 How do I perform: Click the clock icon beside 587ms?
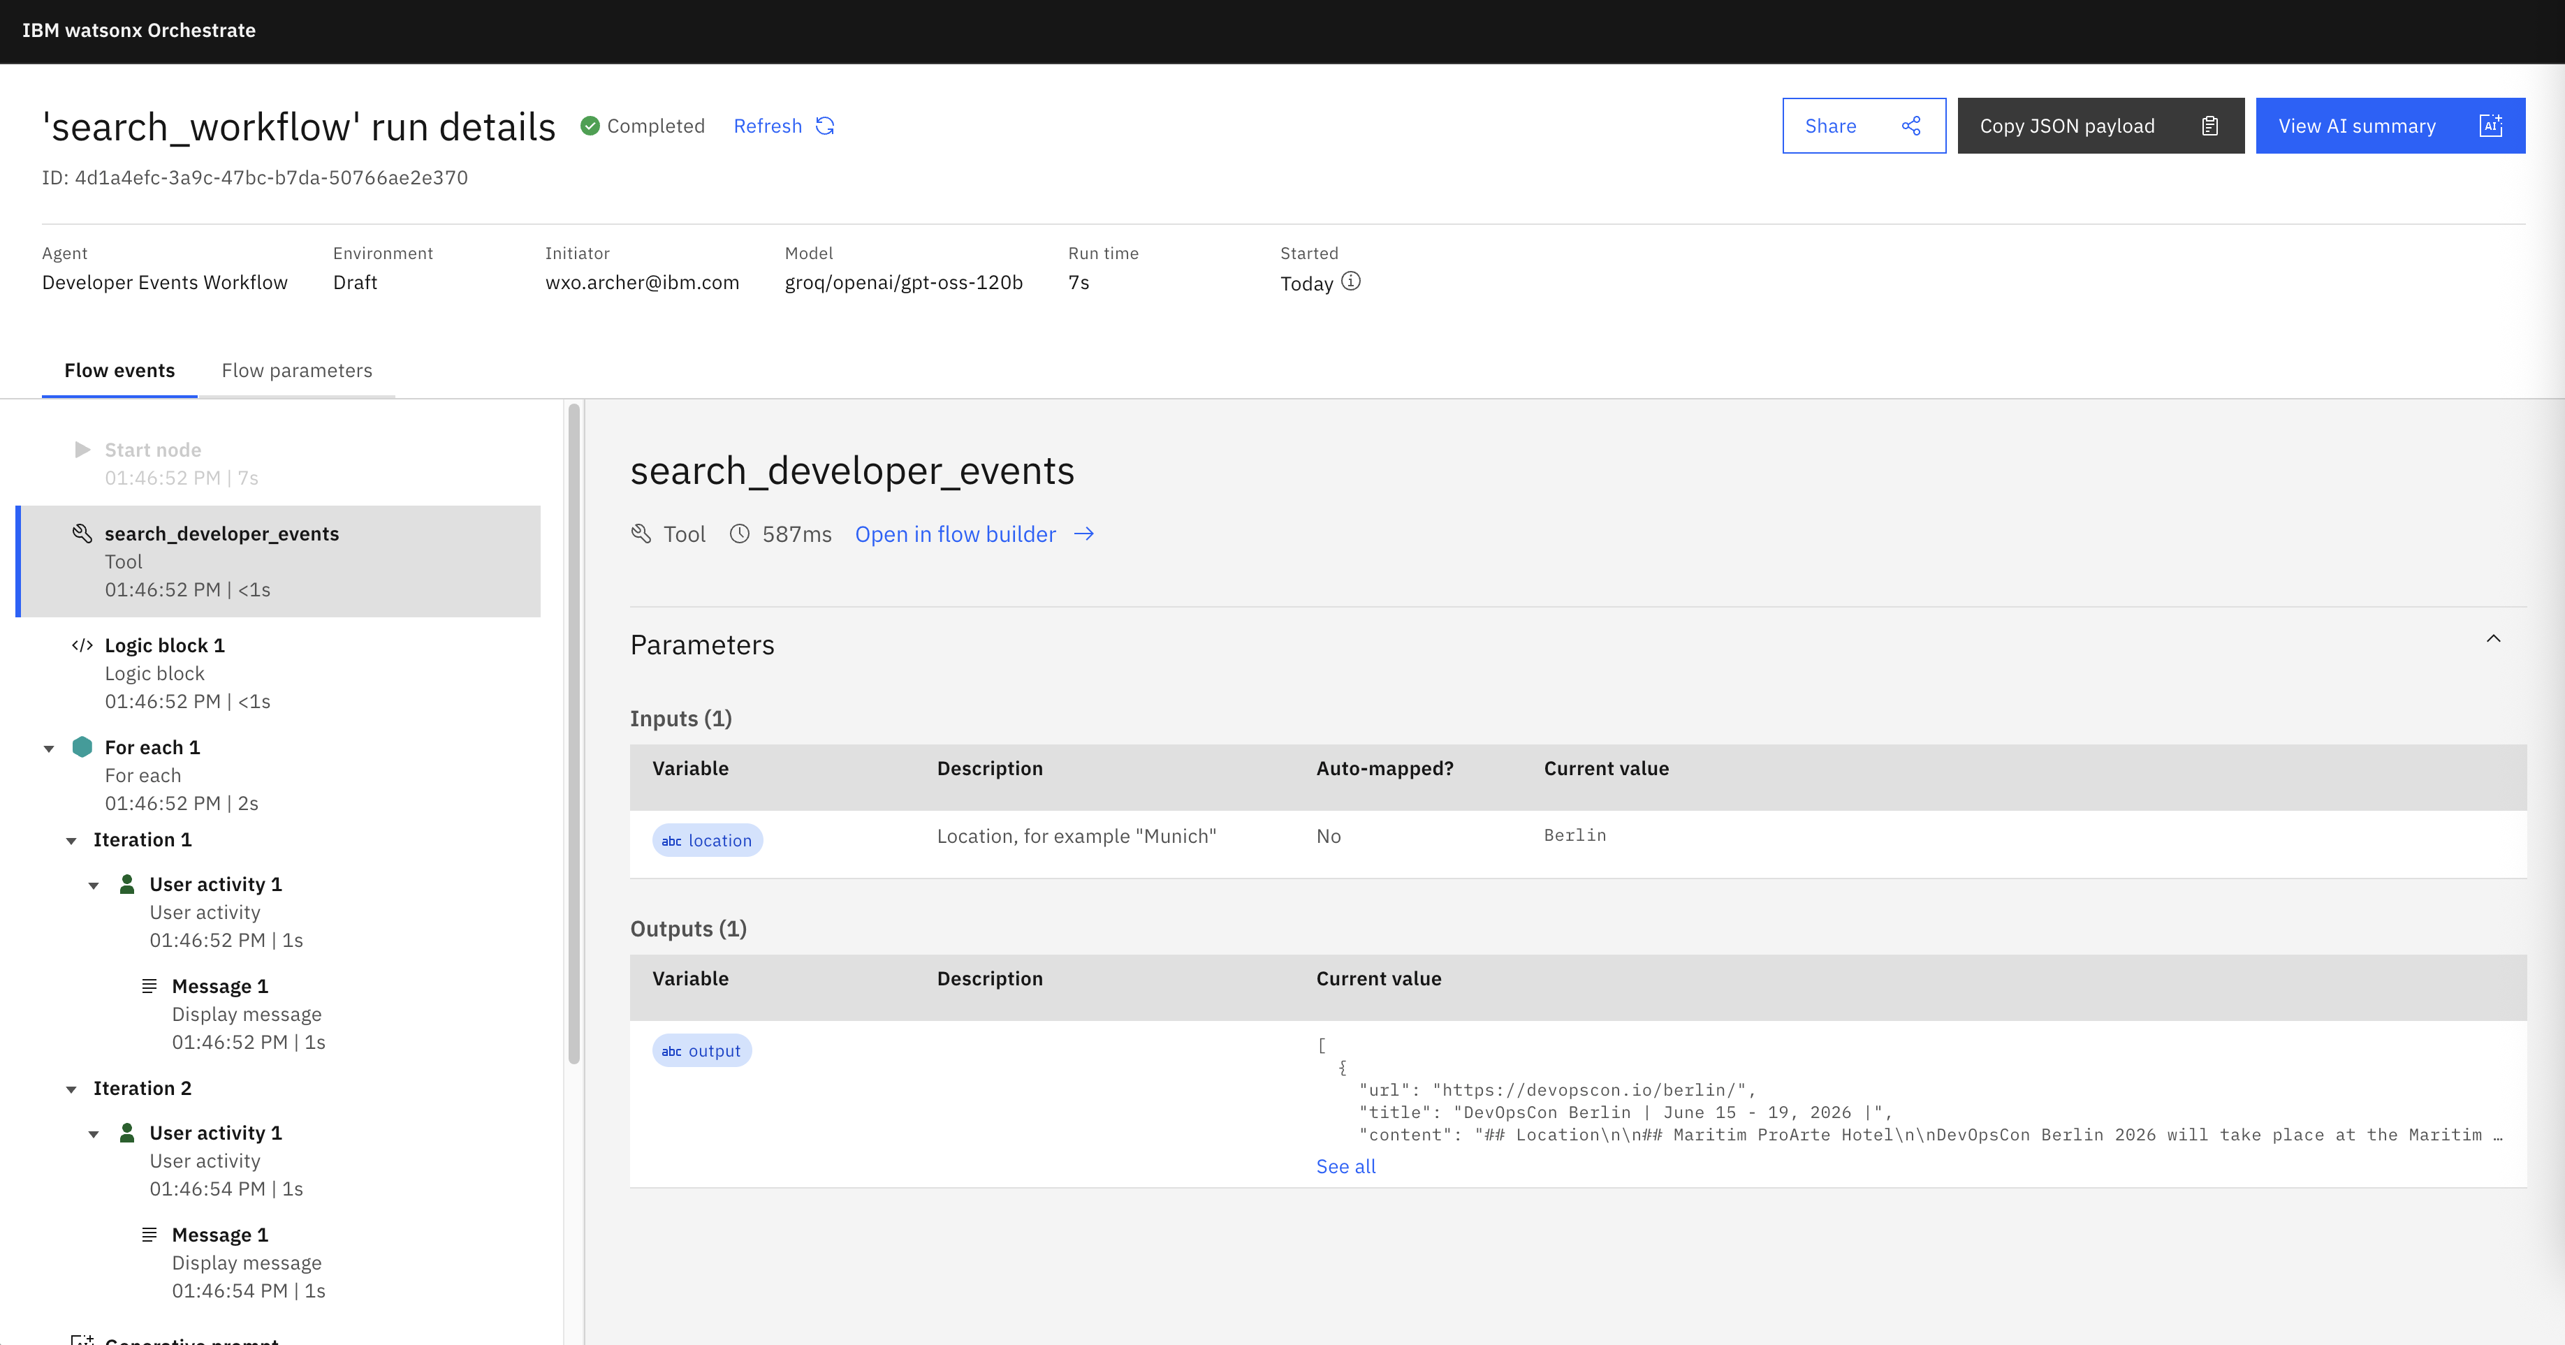[x=740, y=534]
